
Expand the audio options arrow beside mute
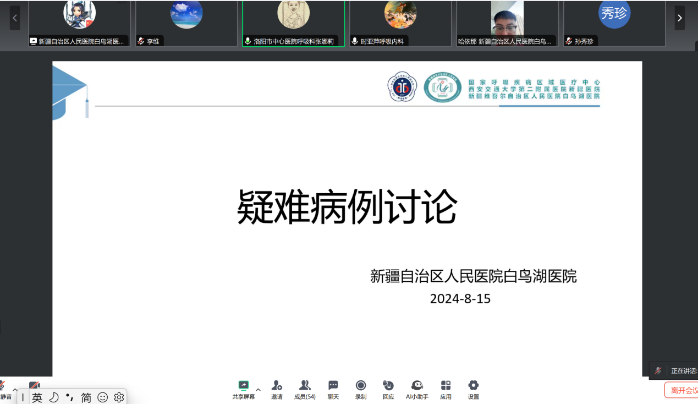[x=15, y=390]
